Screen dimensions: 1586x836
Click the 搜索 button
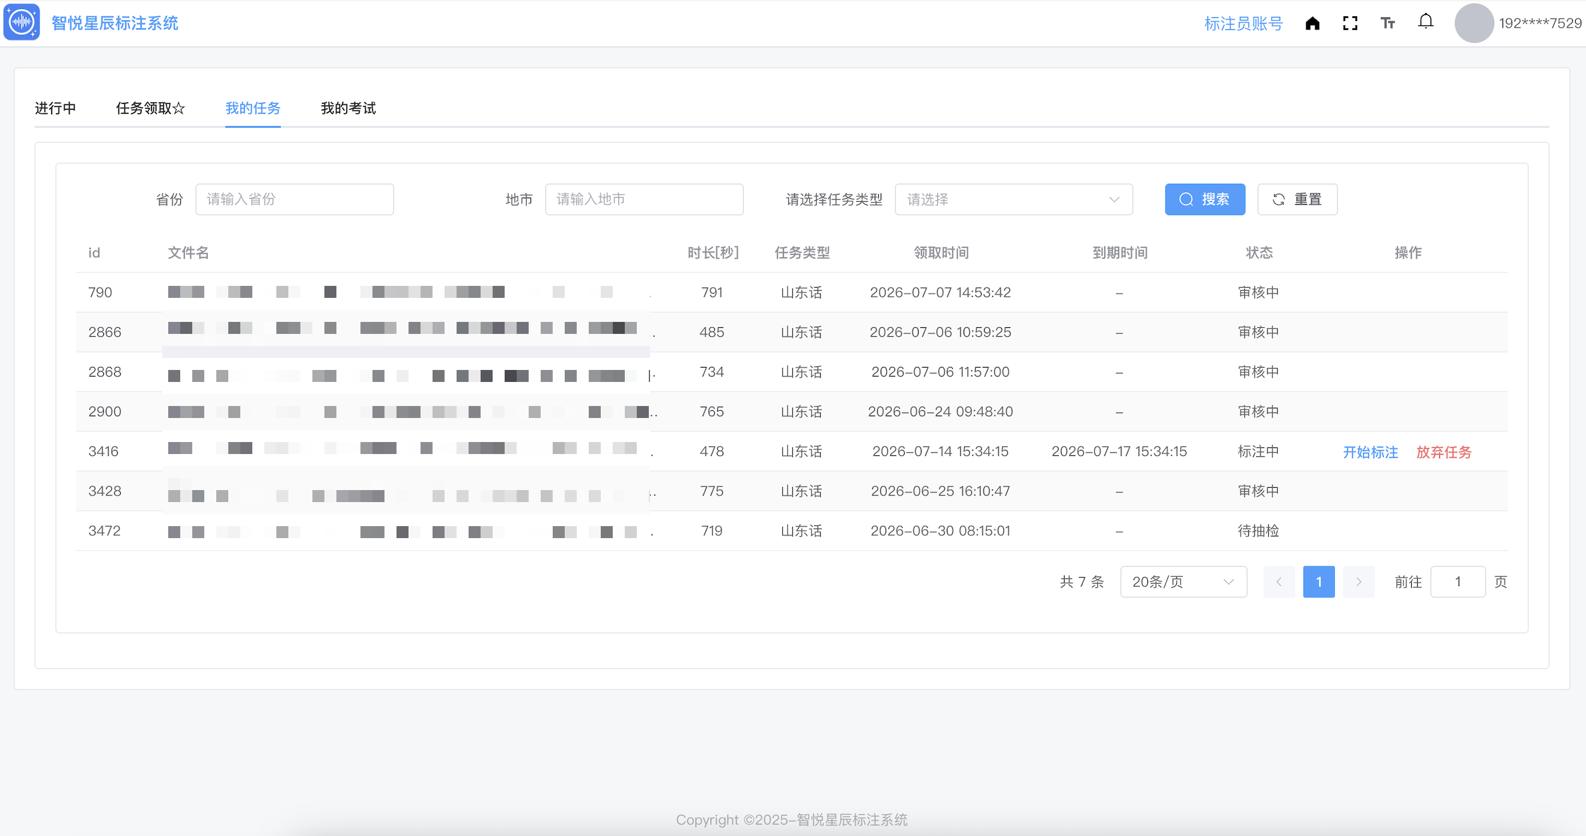pos(1205,199)
